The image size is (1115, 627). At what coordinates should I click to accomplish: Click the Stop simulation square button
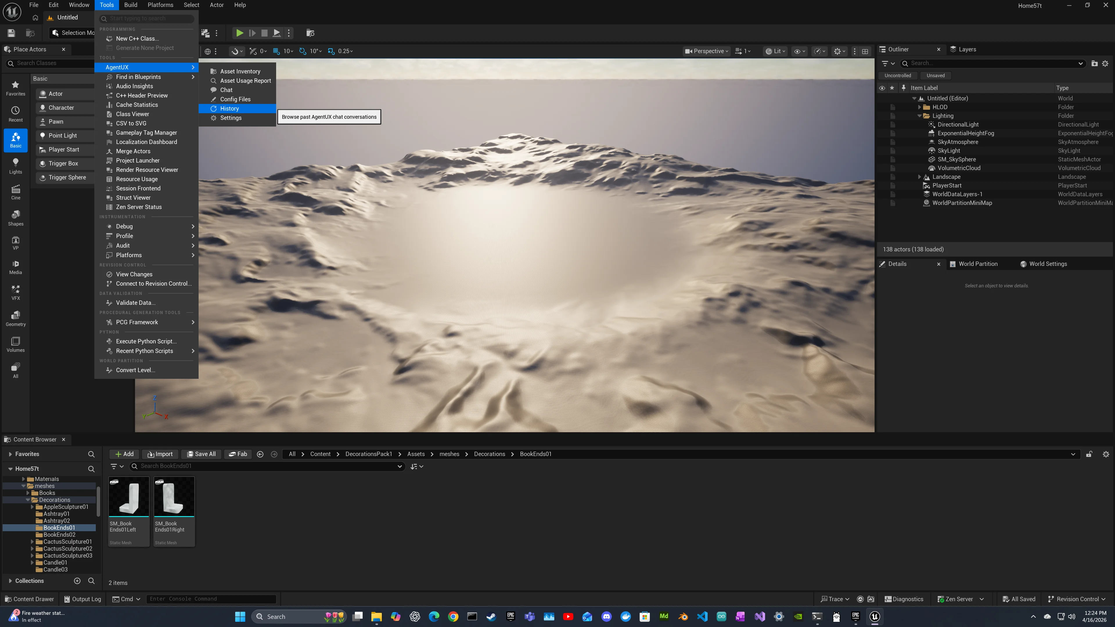(264, 33)
